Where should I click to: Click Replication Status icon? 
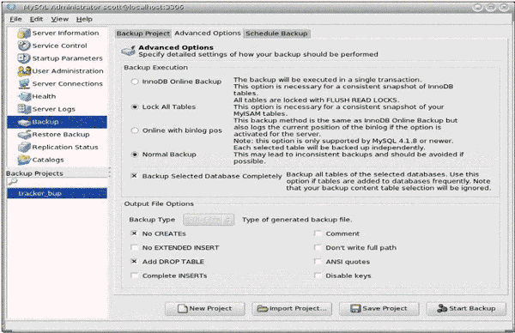24,147
